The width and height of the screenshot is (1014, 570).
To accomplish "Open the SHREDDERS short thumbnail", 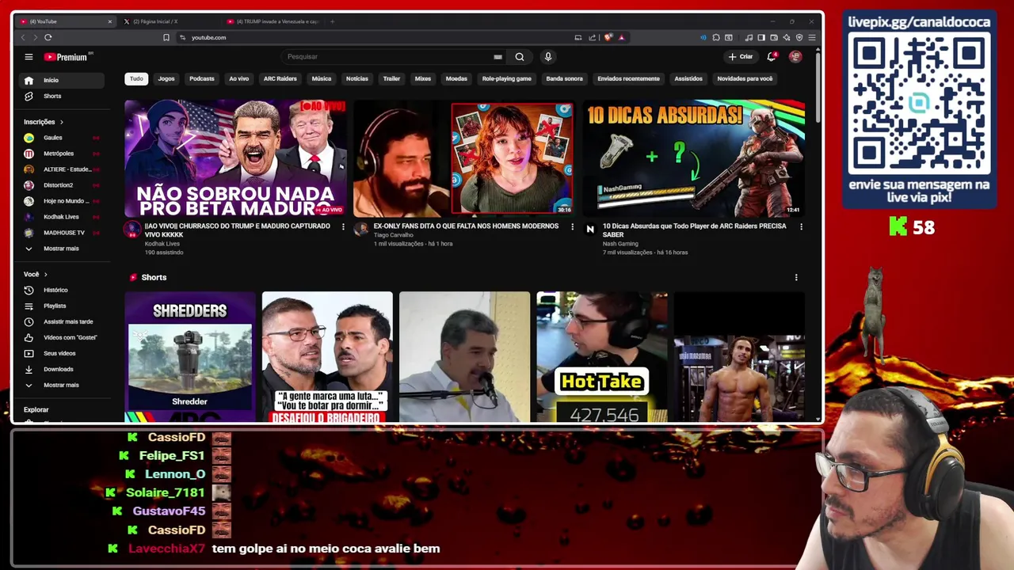I will coord(190,357).
